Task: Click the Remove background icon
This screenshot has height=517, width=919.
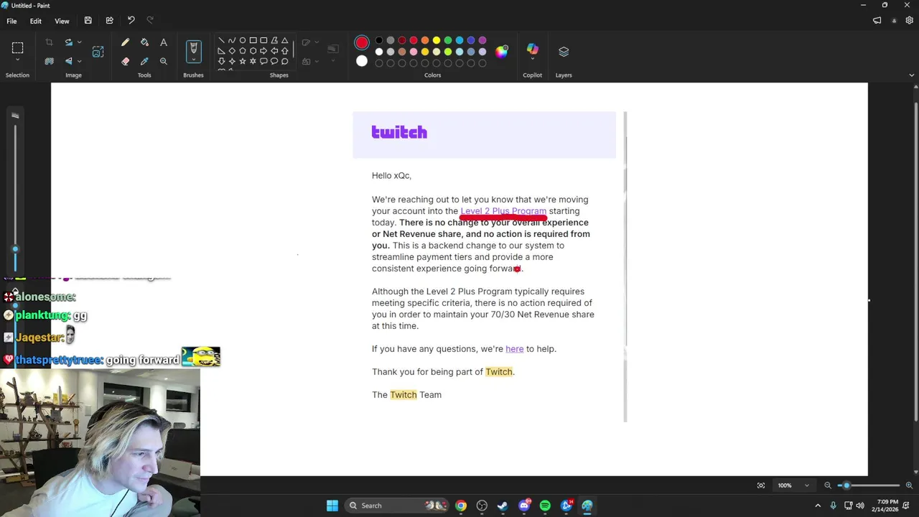Action: pos(49,61)
